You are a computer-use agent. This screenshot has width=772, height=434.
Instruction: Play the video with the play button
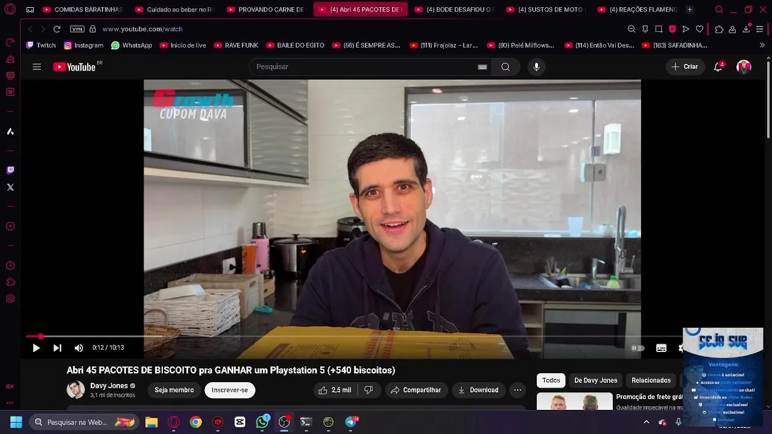(x=36, y=348)
